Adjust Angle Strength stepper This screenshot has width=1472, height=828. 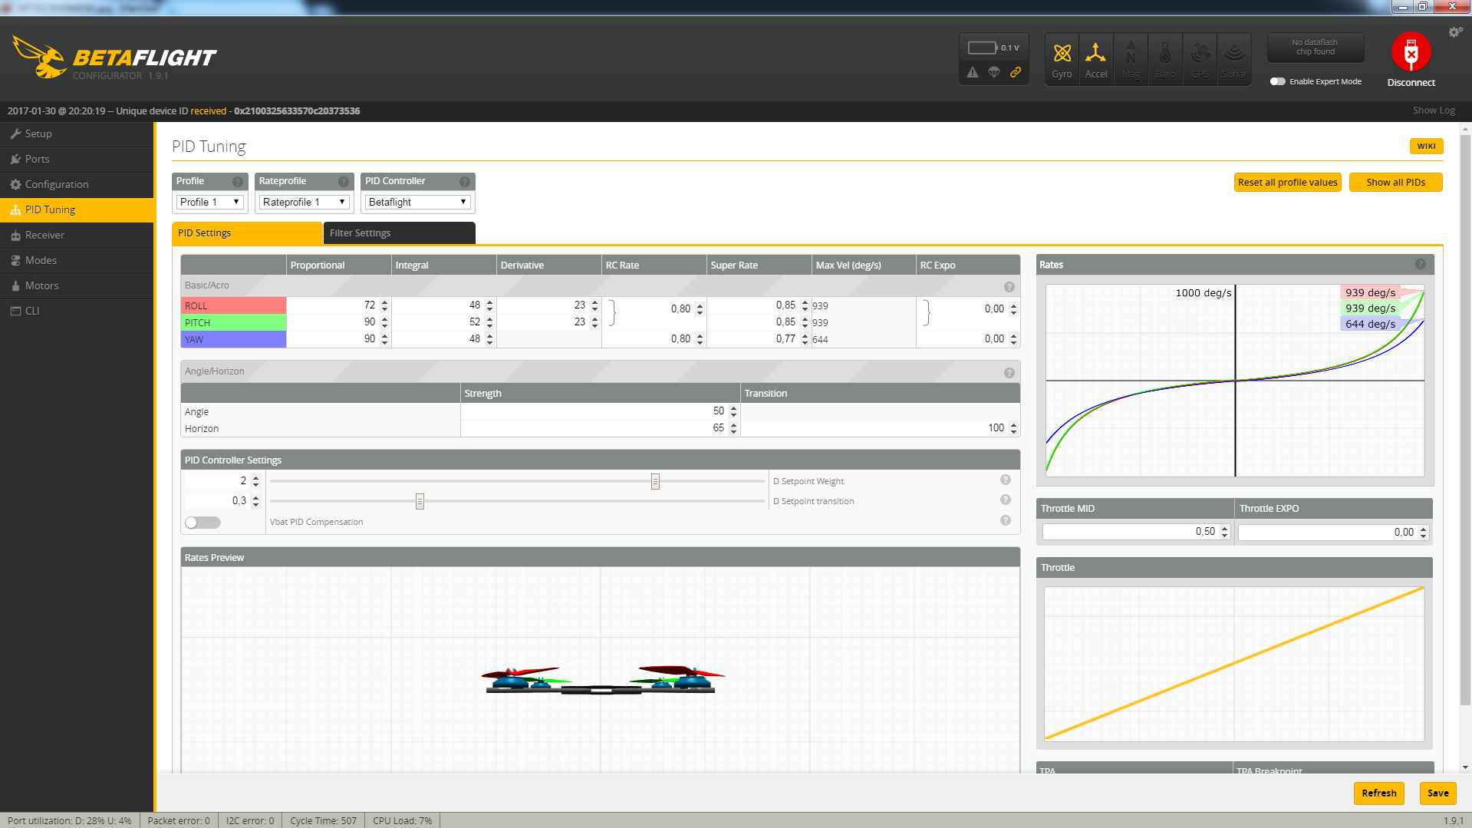[733, 411]
